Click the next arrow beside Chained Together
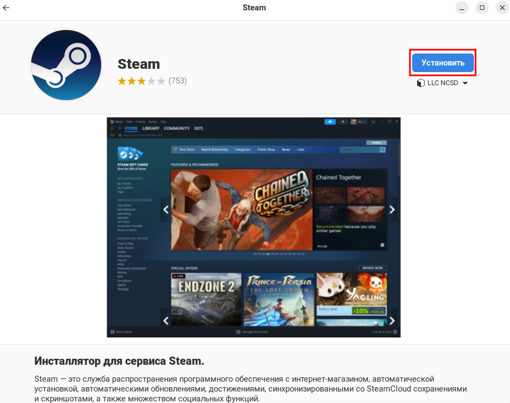Viewport: 510px width, 403px height. (x=392, y=209)
